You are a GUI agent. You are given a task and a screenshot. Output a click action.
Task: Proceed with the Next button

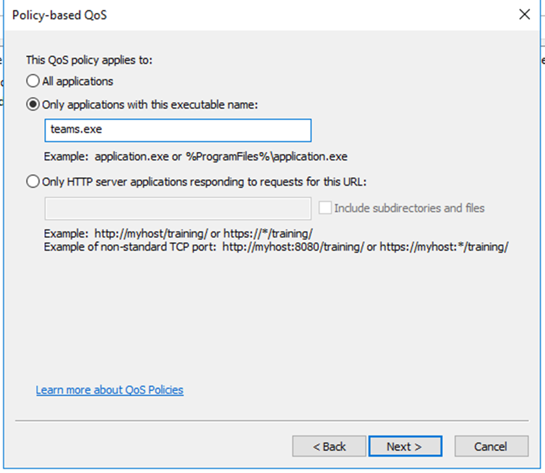click(x=405, y=446)
